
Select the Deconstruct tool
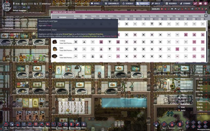click(x=172, y=124)
